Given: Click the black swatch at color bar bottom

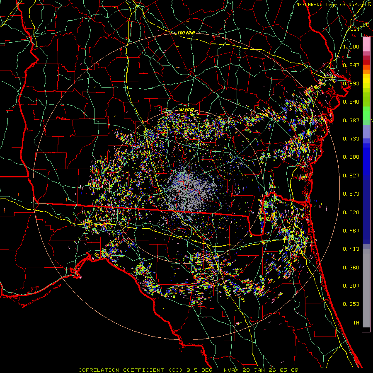Looking at the screenshot, I should pyautogui.click(x=366, y=329).
